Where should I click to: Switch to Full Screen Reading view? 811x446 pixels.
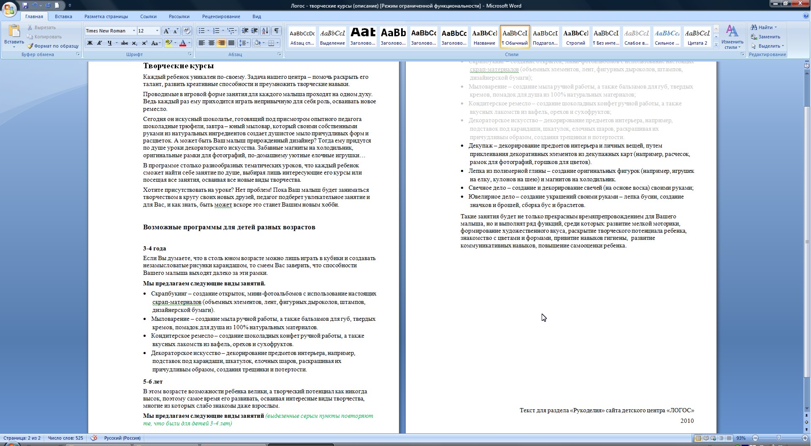coord(706,438)
